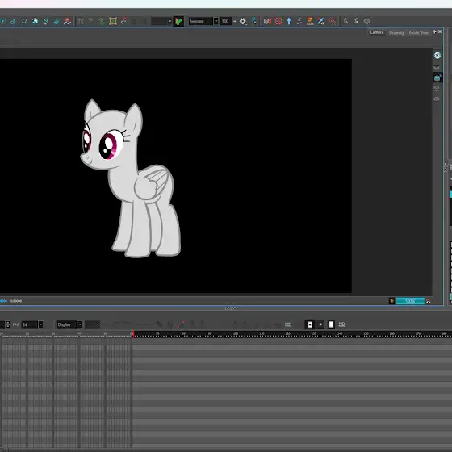The height and width of the screenshot is (452, 452).
Task: Click the red-dotted keyframe icon in timeline toolbar
Action: point(182,324)
